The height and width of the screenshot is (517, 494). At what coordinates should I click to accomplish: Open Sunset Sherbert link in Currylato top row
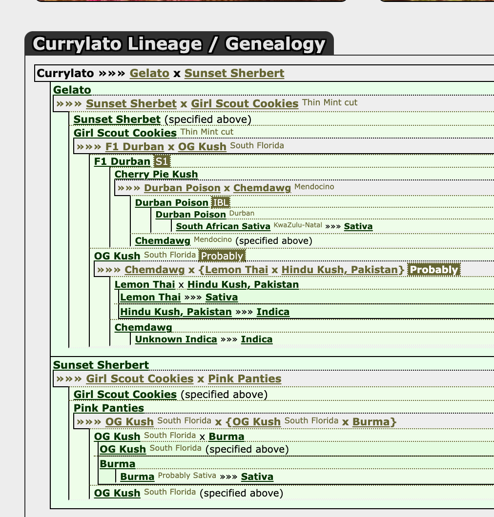[x=234, y=73]
